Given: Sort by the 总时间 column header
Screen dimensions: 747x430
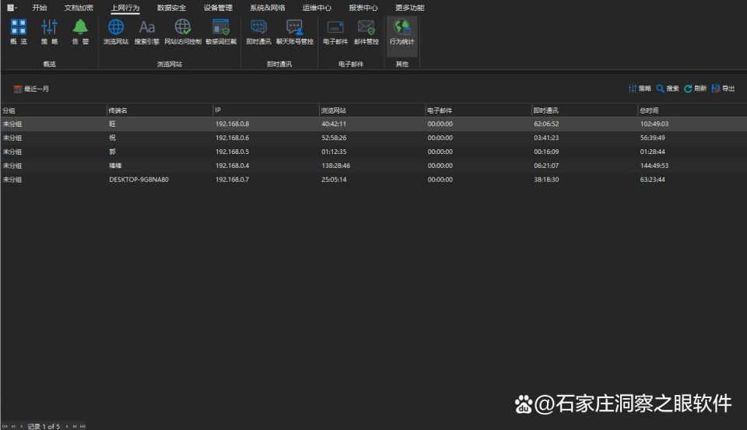Looking at the screenshot, I should 693,110.
